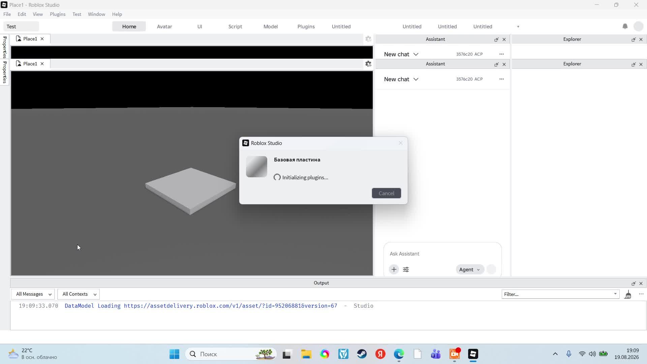The width and height of the screenshot is (647, 364).
Task: Open the taskbar volume control
Action: click(x=592, y=354)
